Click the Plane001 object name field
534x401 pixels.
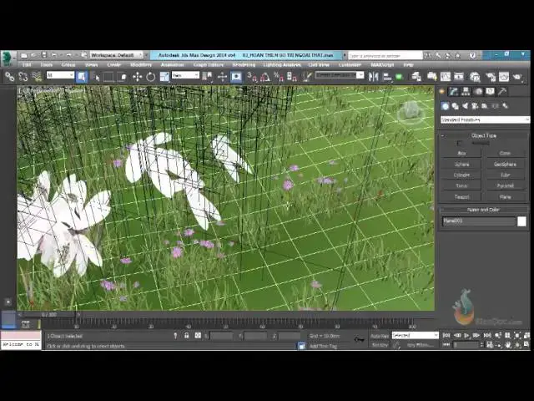click(x=478, y=221)
